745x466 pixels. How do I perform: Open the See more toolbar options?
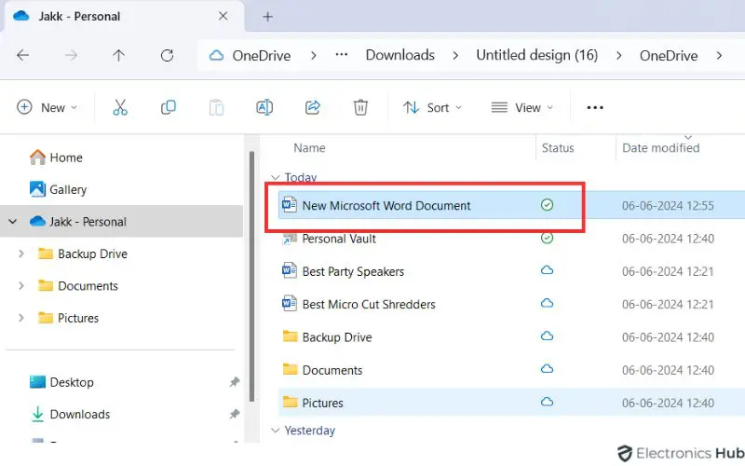coord(595,108)
